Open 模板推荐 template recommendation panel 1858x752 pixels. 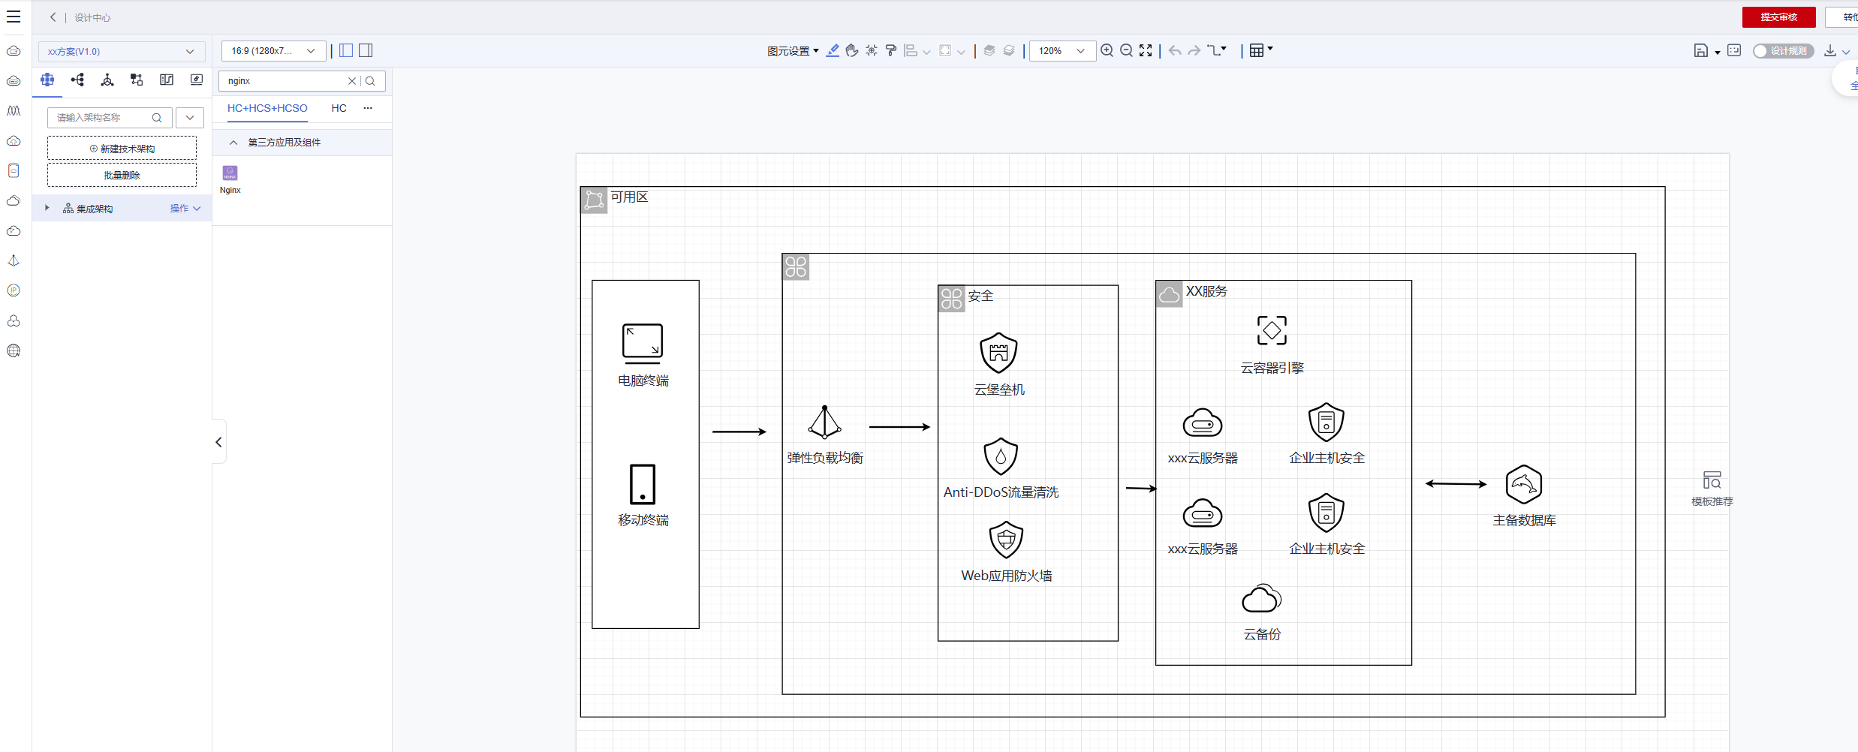point(1712,489)
